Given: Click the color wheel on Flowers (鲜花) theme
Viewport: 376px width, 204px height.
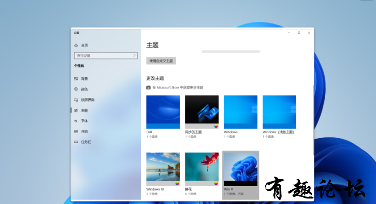Looking at the screenshot, I should (216, 183).
